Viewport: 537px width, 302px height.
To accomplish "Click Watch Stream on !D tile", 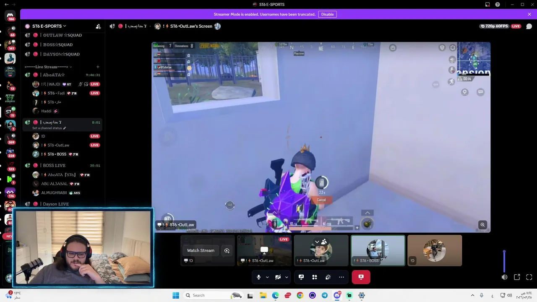I will tap(201, 250).
